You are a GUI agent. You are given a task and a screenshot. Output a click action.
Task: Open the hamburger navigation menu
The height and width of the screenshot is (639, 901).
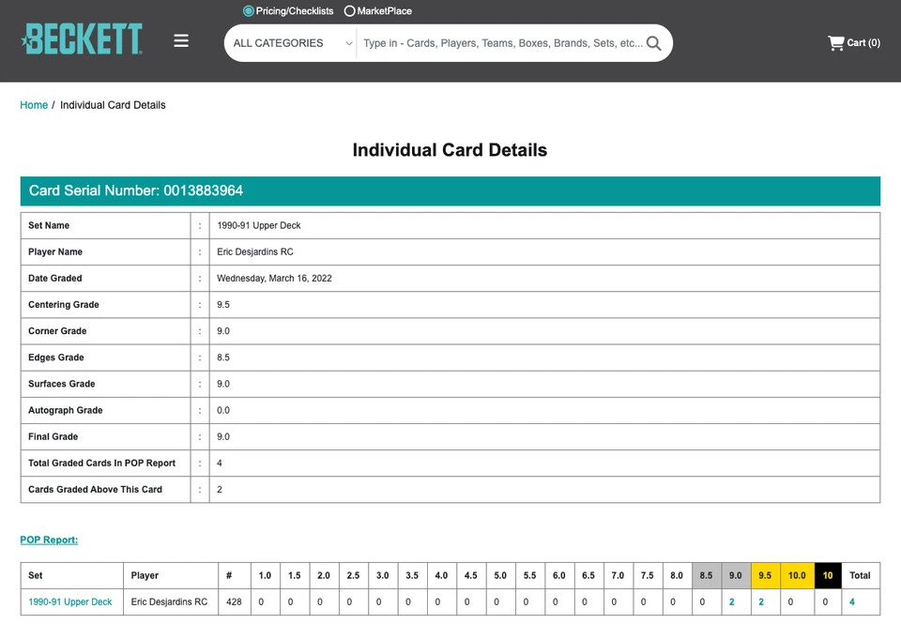click(x=181, y=40)
